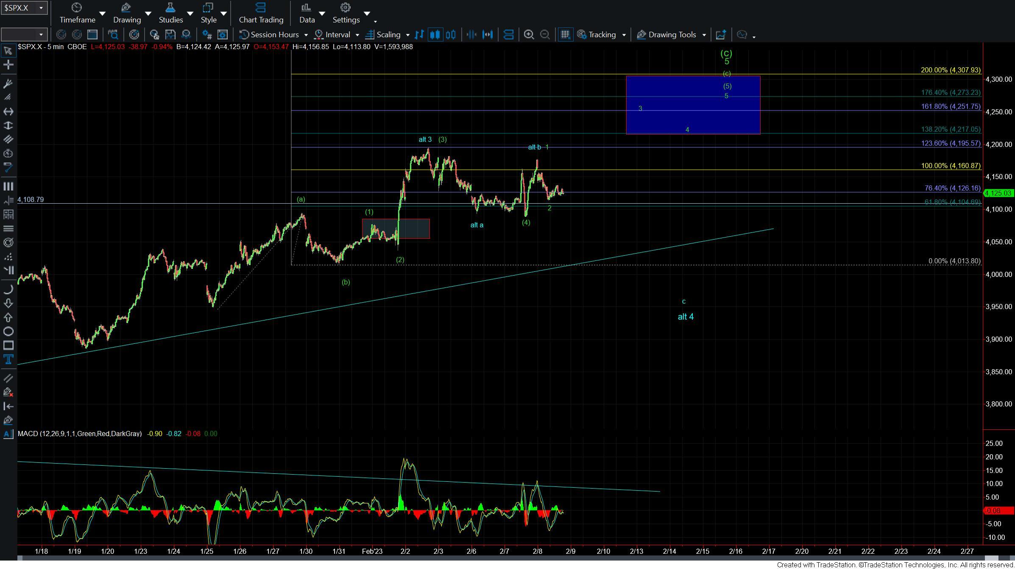Image resolution: width=1015 pixels, height=569 pixels.
Task: Toggle the data tips grid button
Action: (x=565, y=35)
